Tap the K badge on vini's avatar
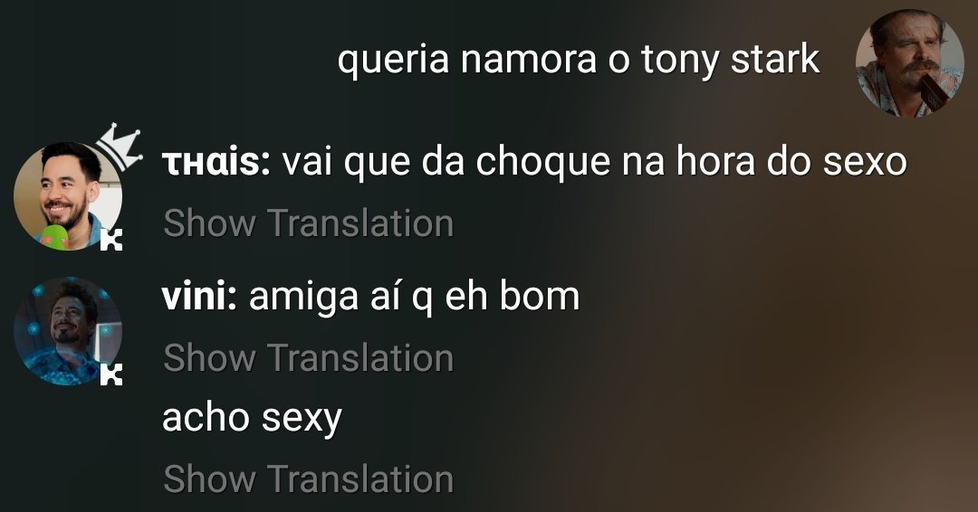Image resolution: width=978 pixels, height=512 pixels. pyautogui.click(x=111, y=375)
